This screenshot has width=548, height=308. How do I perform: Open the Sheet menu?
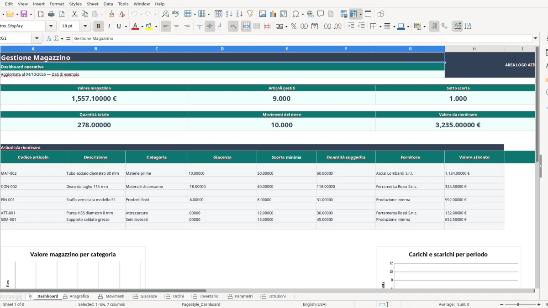[92, 4]
